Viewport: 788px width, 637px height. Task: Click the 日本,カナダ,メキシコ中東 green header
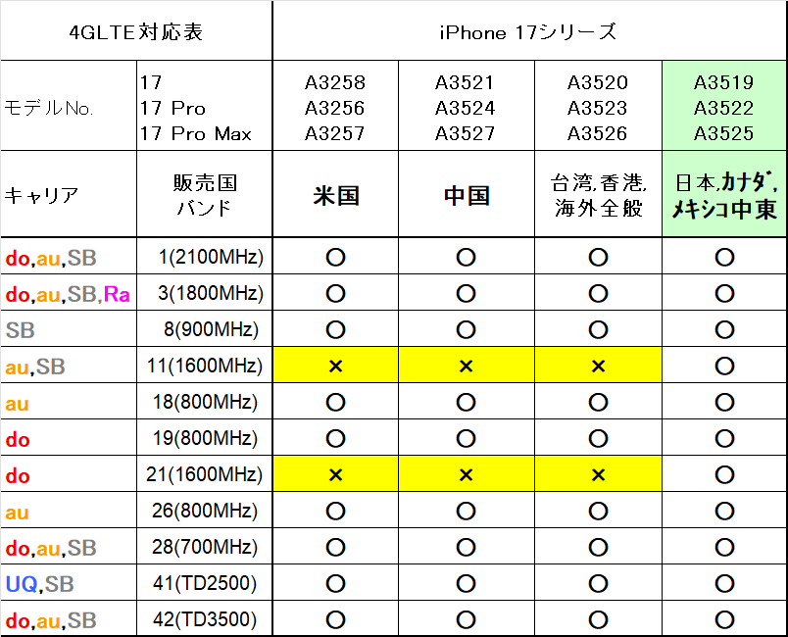(724, 194)
